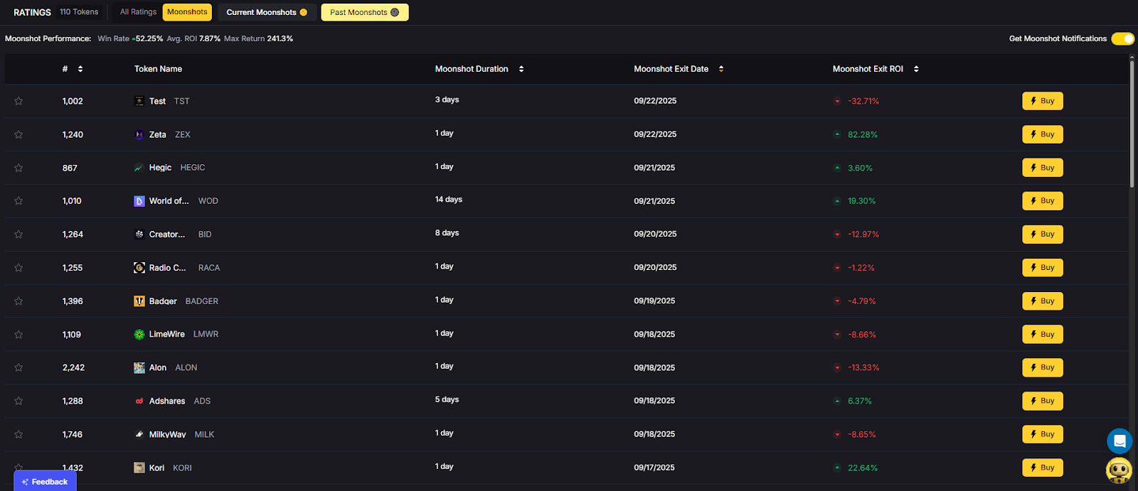Click the Win Rate 52.25% stat

tap(130, 38)
